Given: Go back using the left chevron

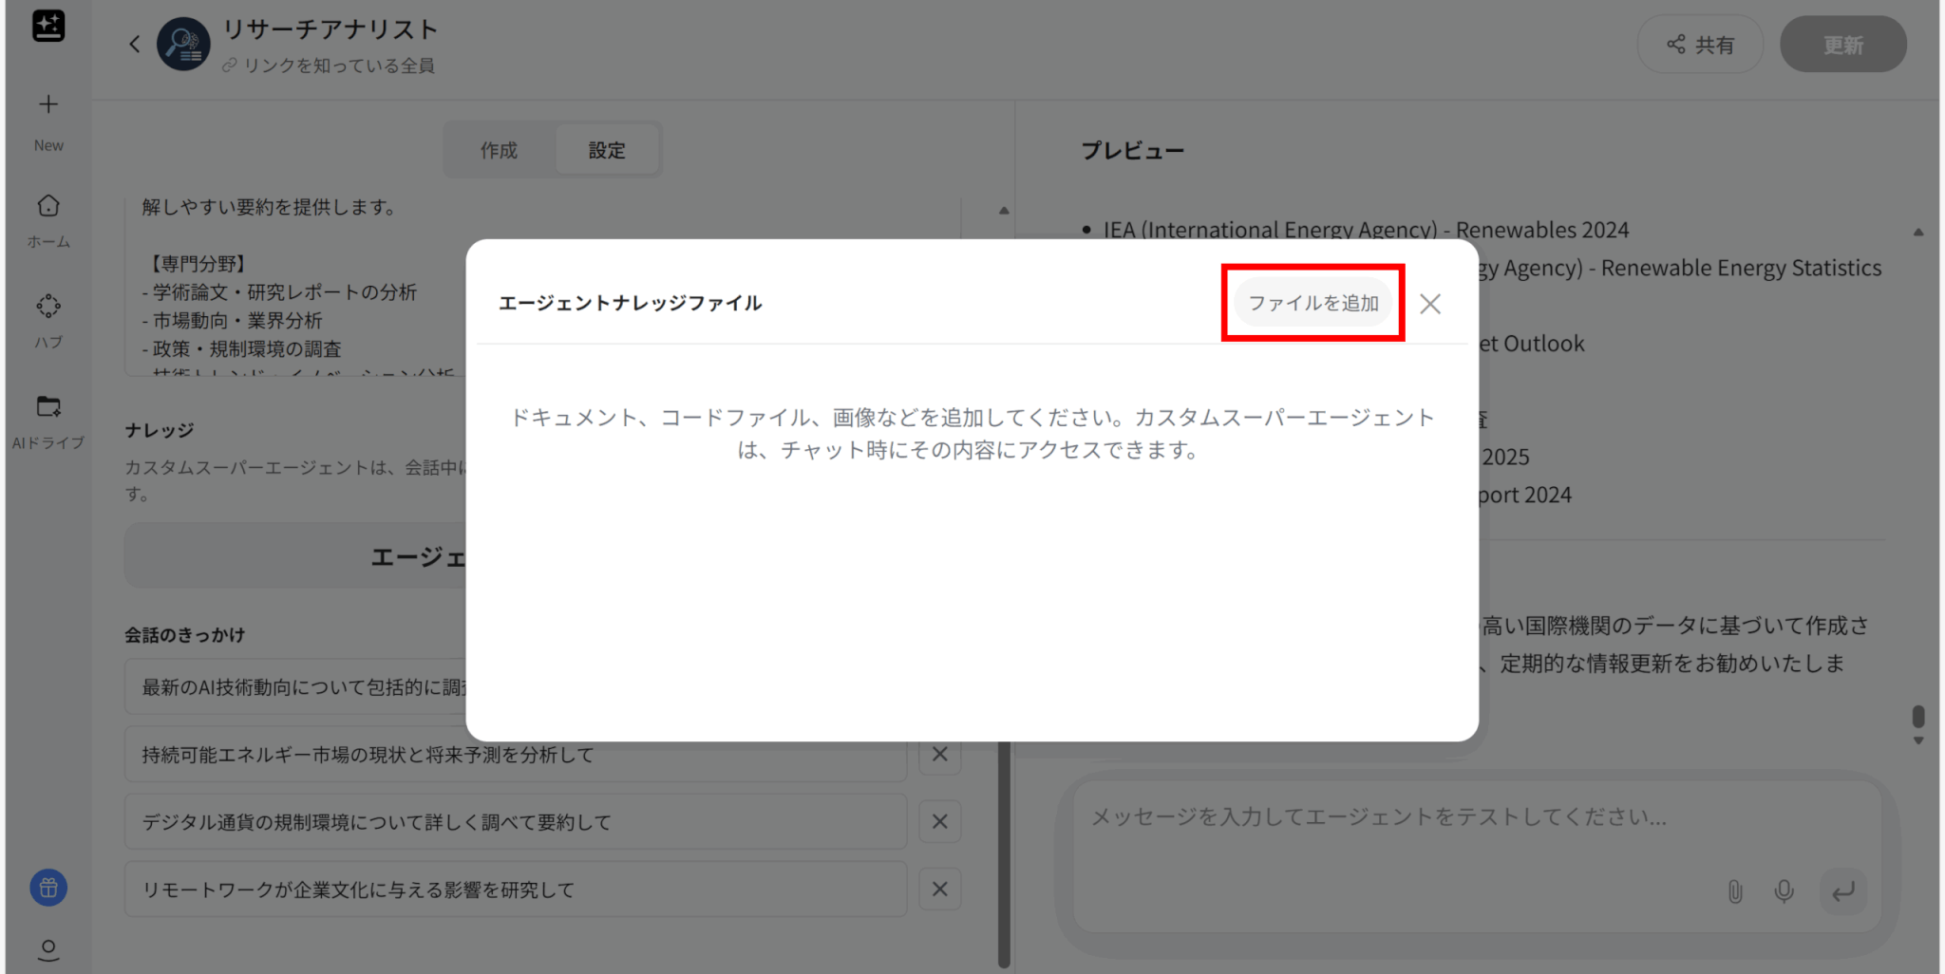Looking at the screenshot, I should (x=135, y=44).
